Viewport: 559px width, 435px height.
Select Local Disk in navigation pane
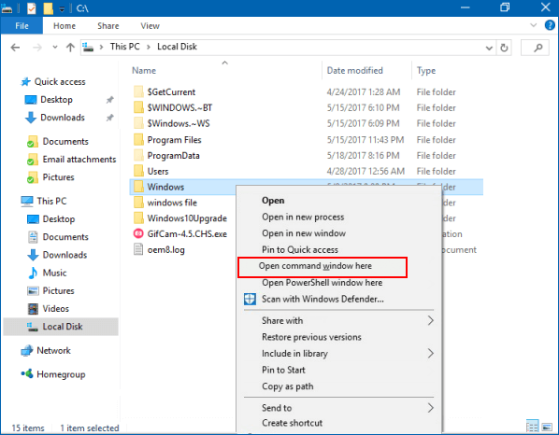point(61,327)
